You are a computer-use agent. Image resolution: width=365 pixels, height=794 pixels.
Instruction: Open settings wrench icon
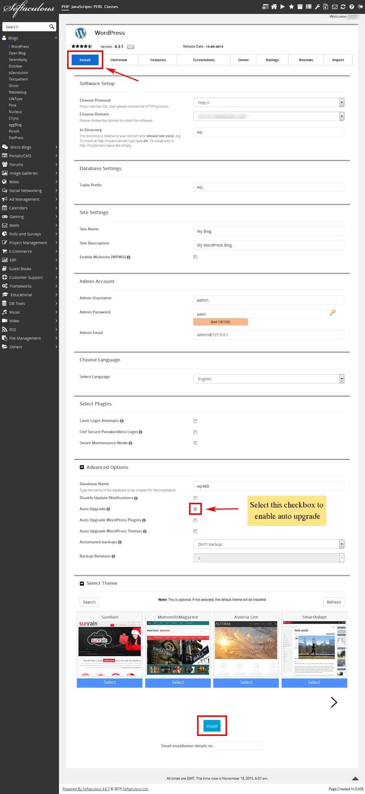318,7
